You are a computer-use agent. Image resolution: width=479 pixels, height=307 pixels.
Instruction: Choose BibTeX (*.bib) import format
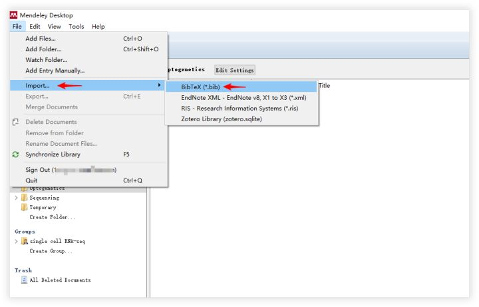click(241, 87)
